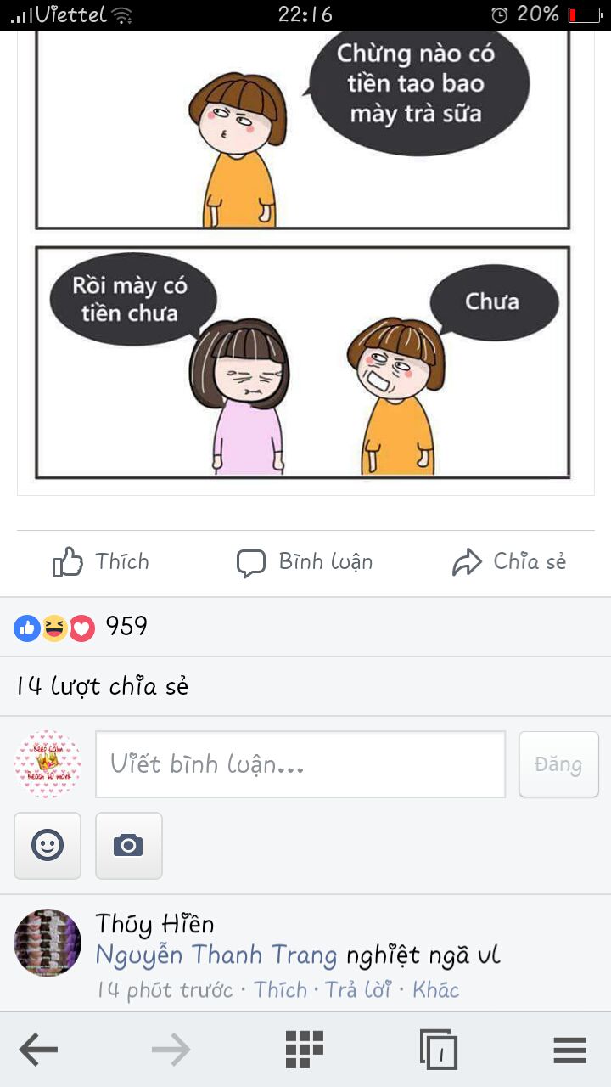Open Thúy Hiền's profile name
This screenshot has width=611, height=1087.
tap(154, 924)
